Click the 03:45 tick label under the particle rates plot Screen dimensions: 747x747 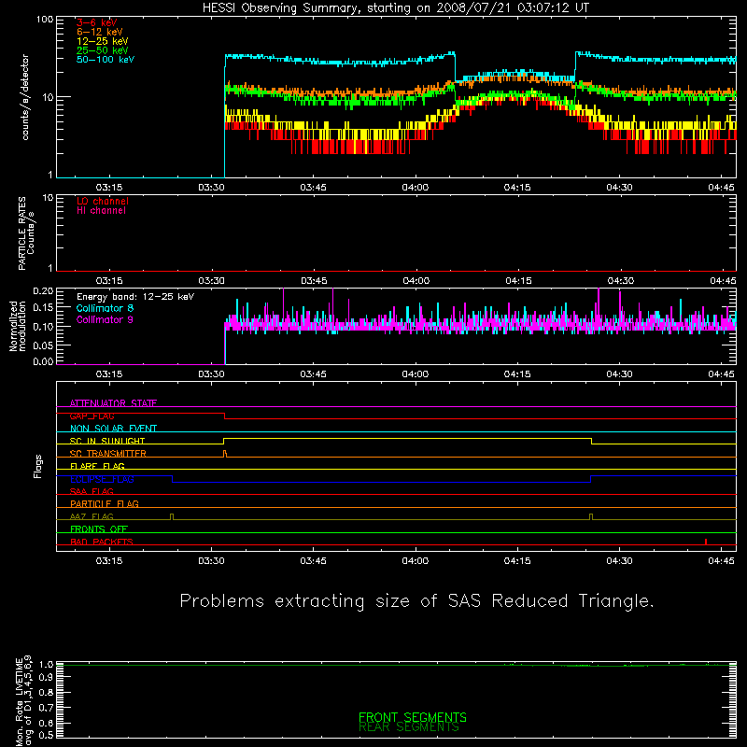point(314,281)
